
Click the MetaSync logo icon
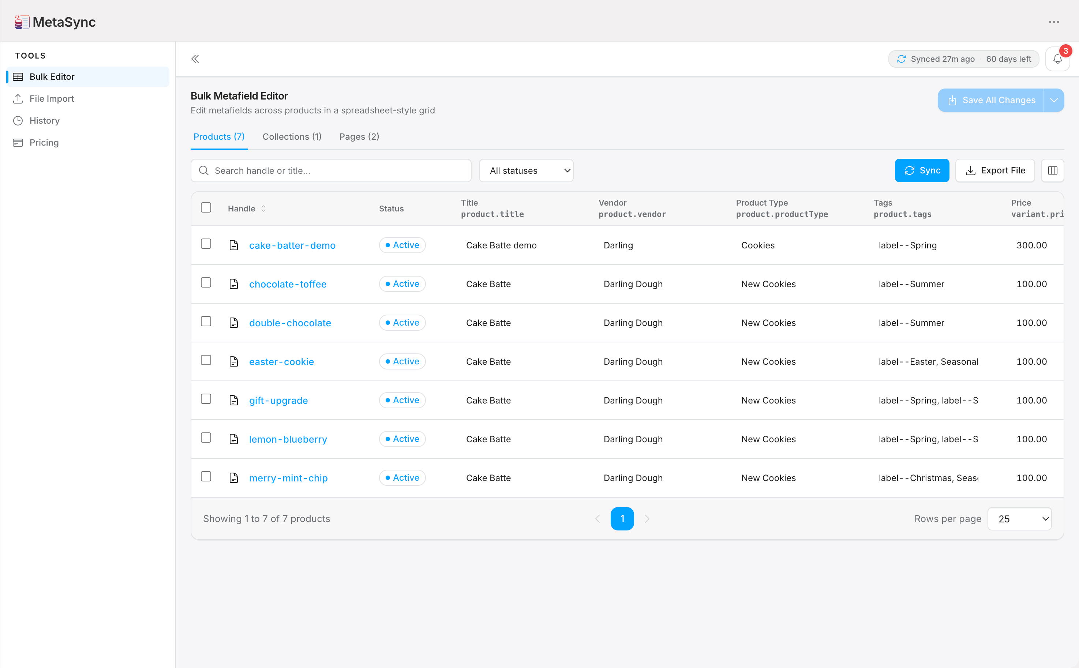tap(22, 22)
